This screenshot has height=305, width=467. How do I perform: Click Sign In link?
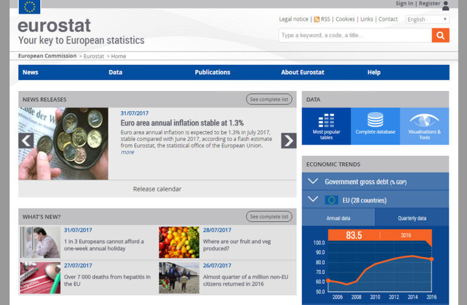[x=404, y=4]
